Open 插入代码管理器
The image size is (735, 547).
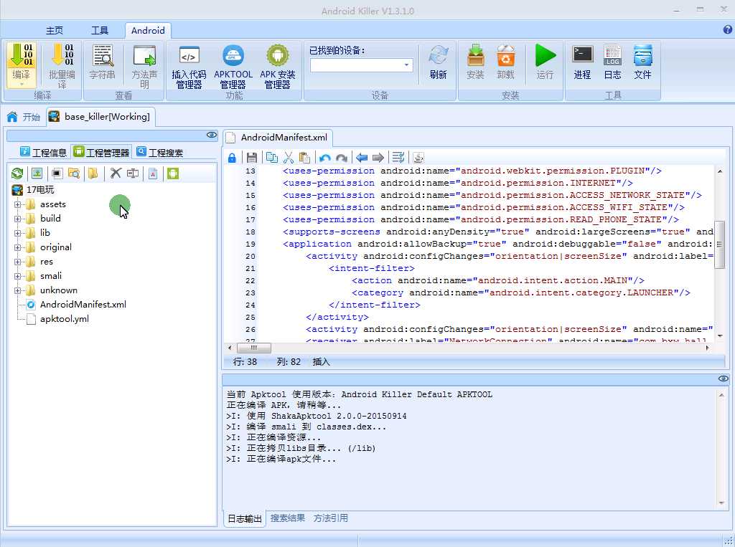(189, 67)
